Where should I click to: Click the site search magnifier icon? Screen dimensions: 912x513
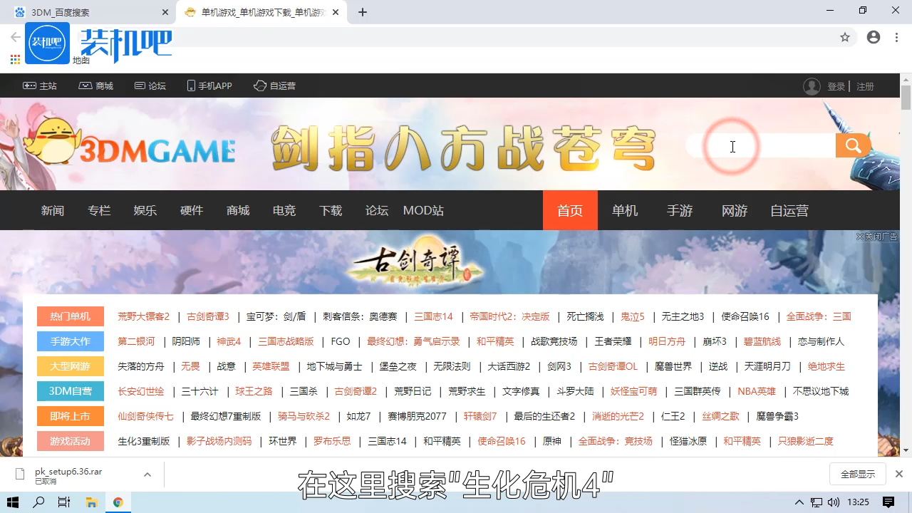point(852,145)
